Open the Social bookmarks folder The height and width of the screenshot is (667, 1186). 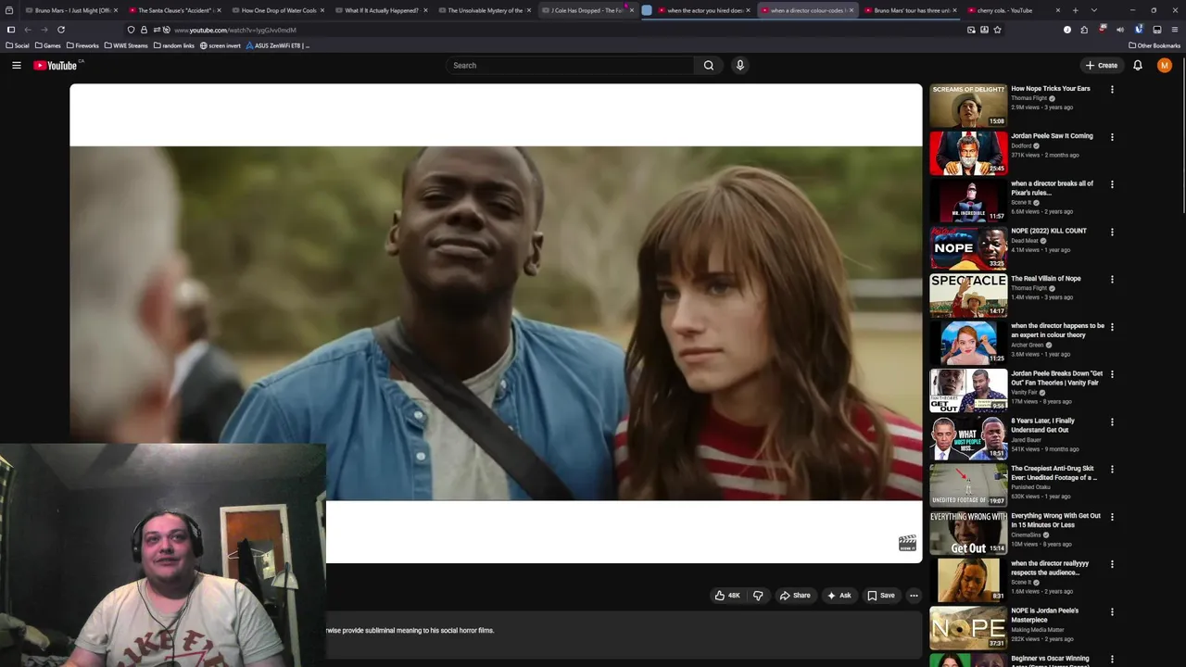(18, 45)
